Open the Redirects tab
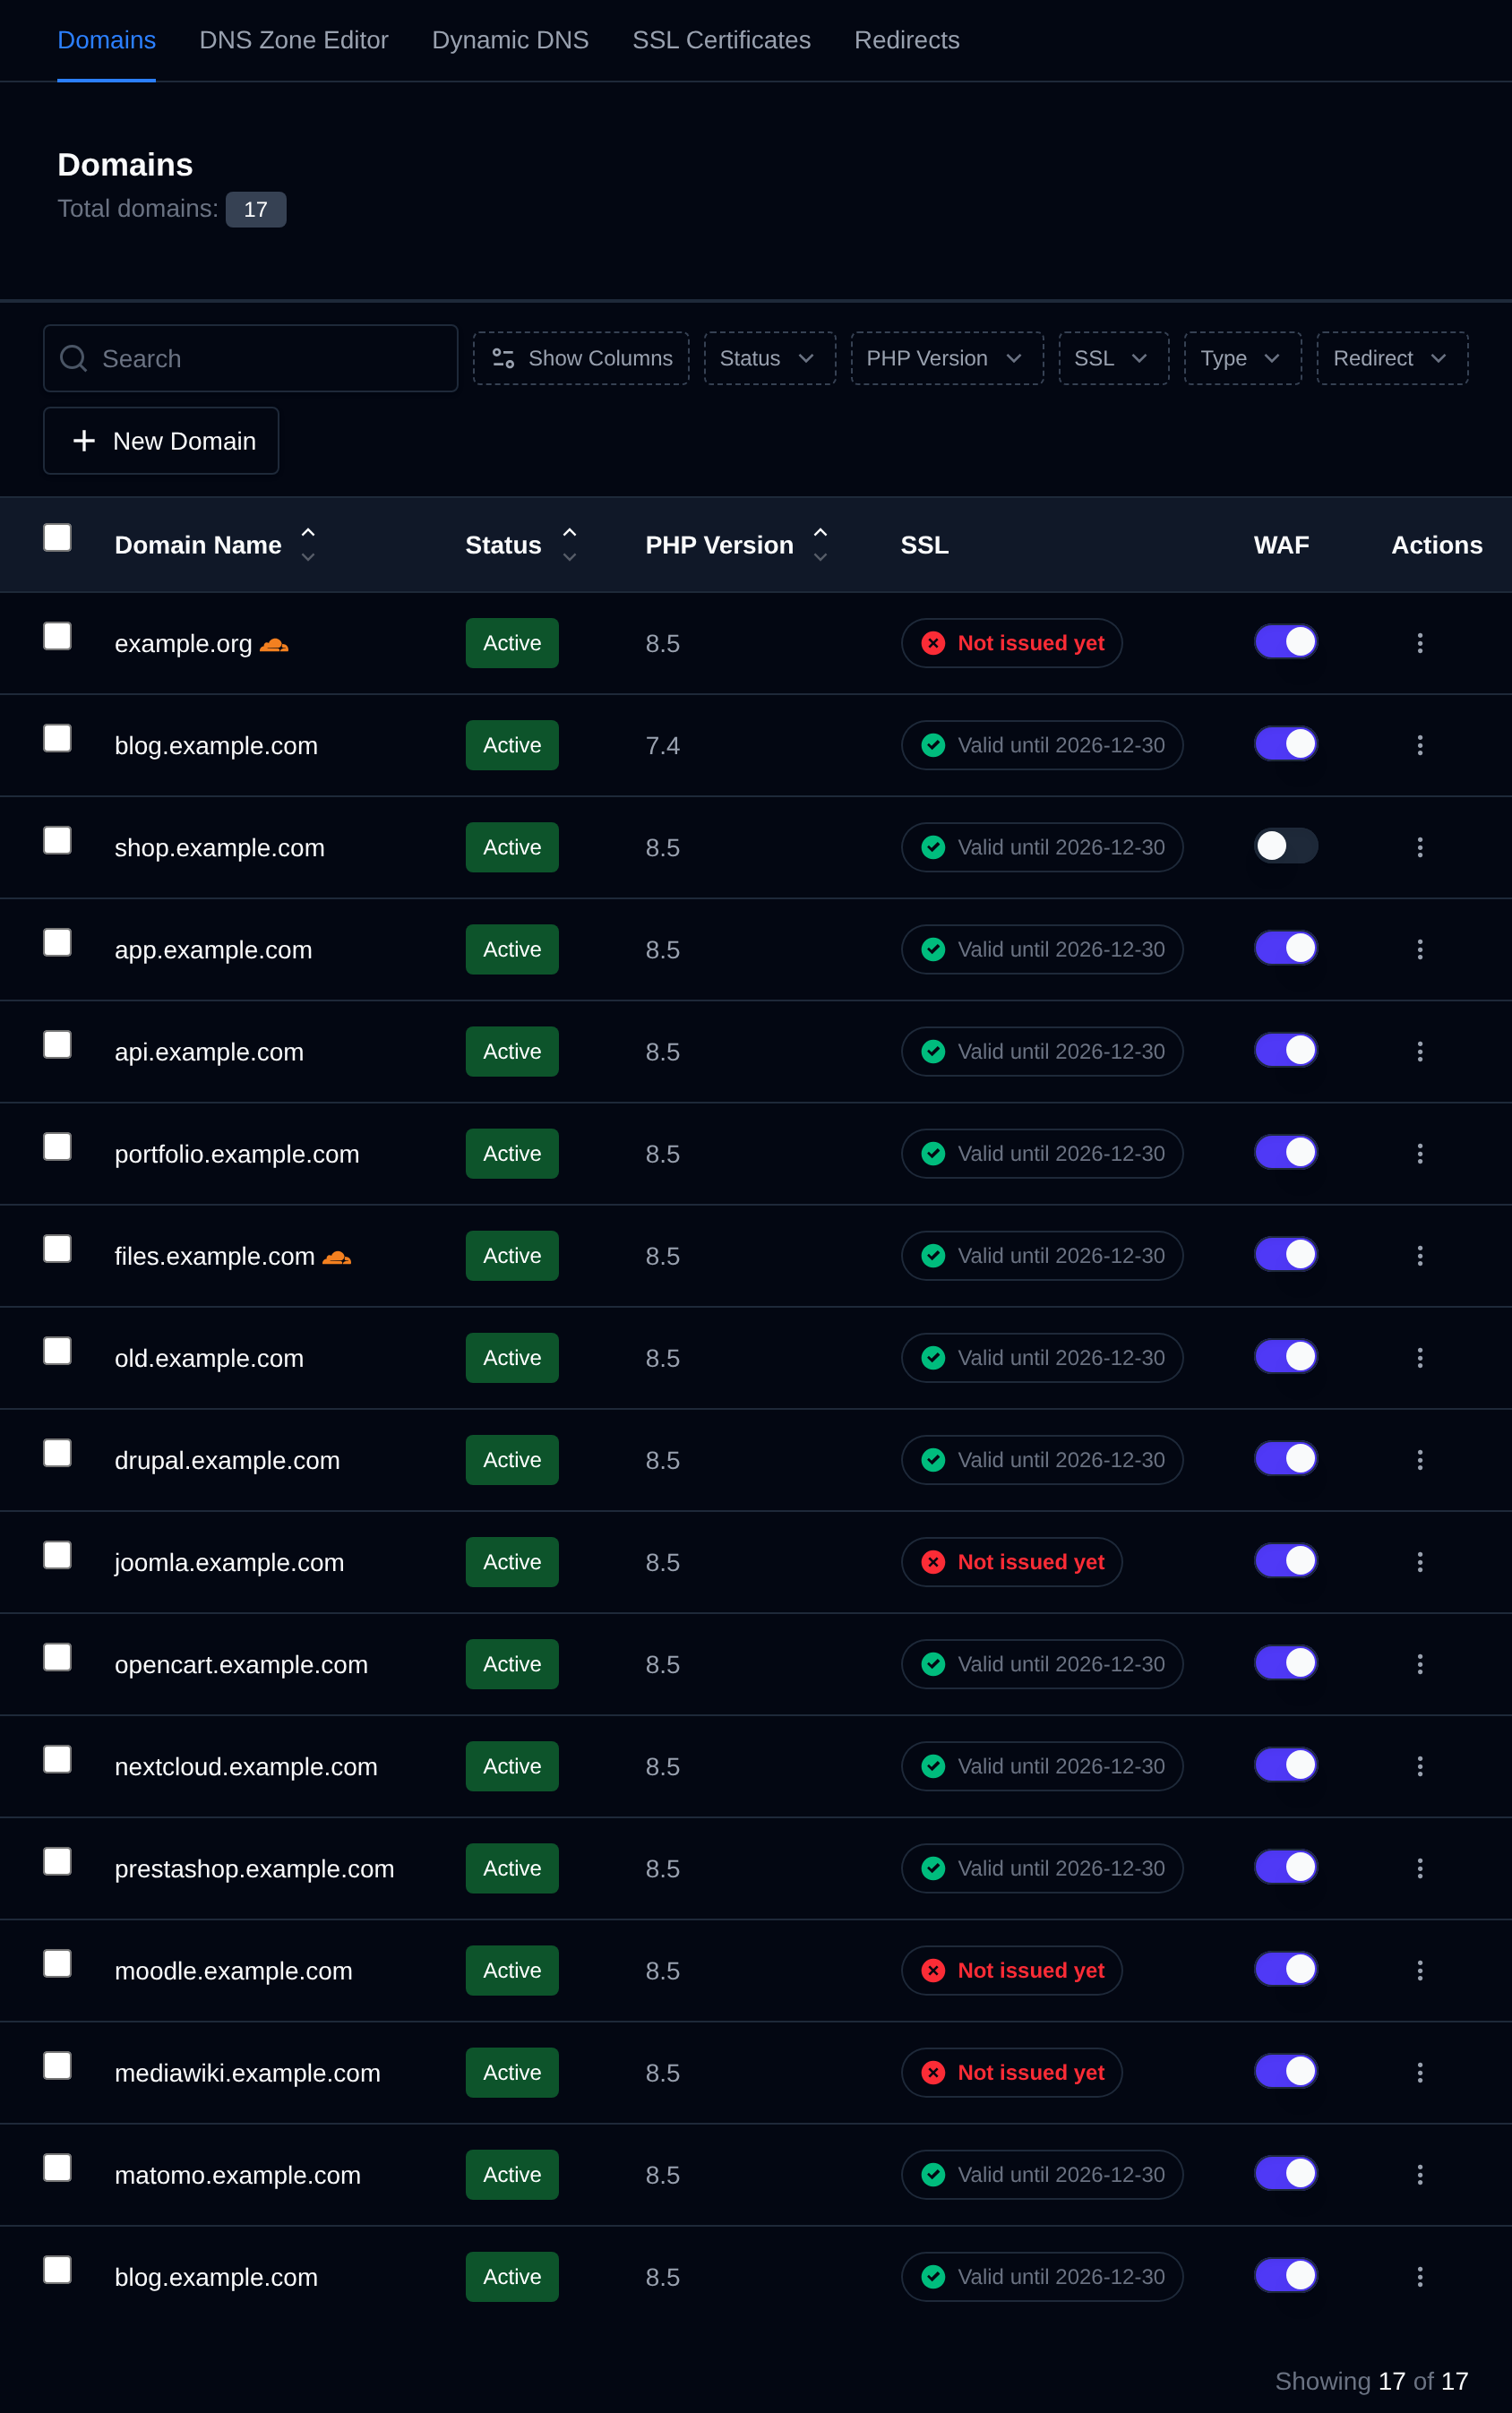Screen dimensions: 1512x2413 (906, 40)
